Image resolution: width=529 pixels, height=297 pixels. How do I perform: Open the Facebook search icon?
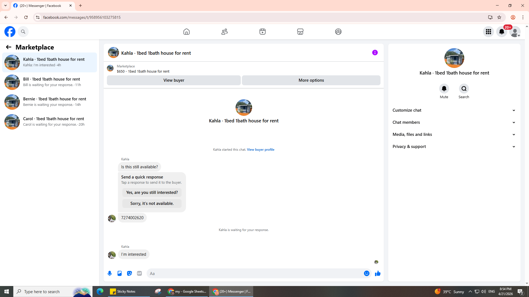23,32
